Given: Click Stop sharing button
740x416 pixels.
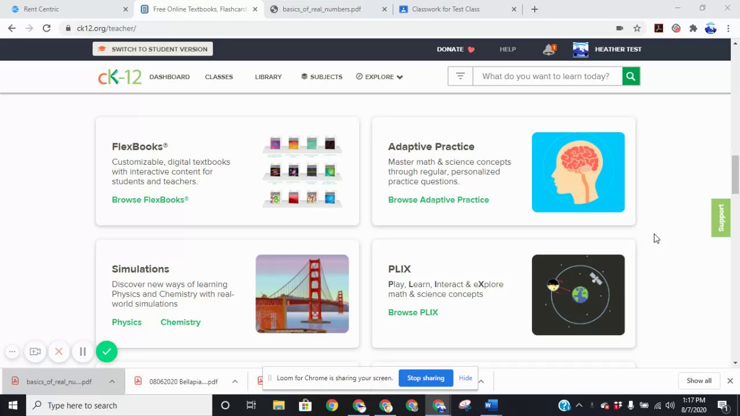Looking at the screenshot, I should coord(425,378).
